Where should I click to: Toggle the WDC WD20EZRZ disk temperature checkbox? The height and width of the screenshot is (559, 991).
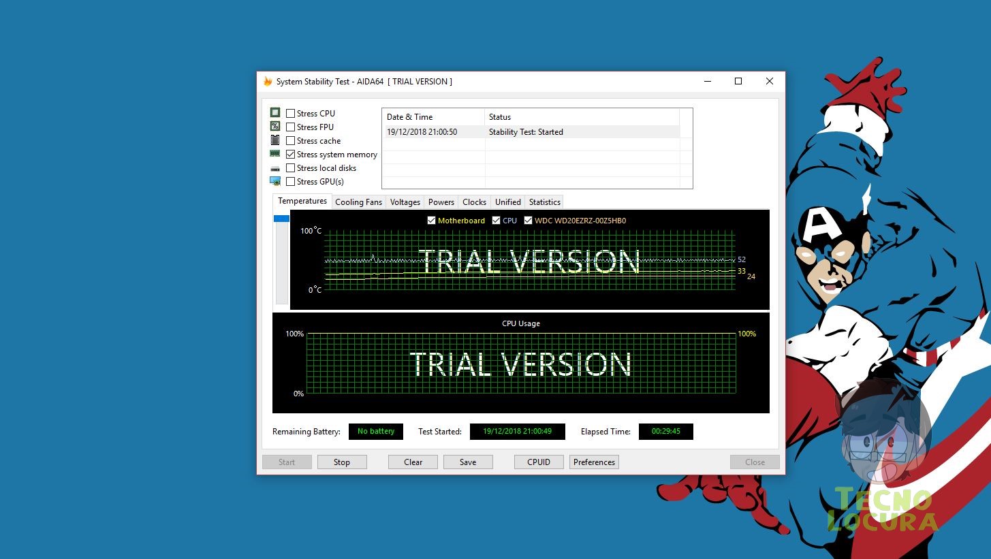coord(528,221)
